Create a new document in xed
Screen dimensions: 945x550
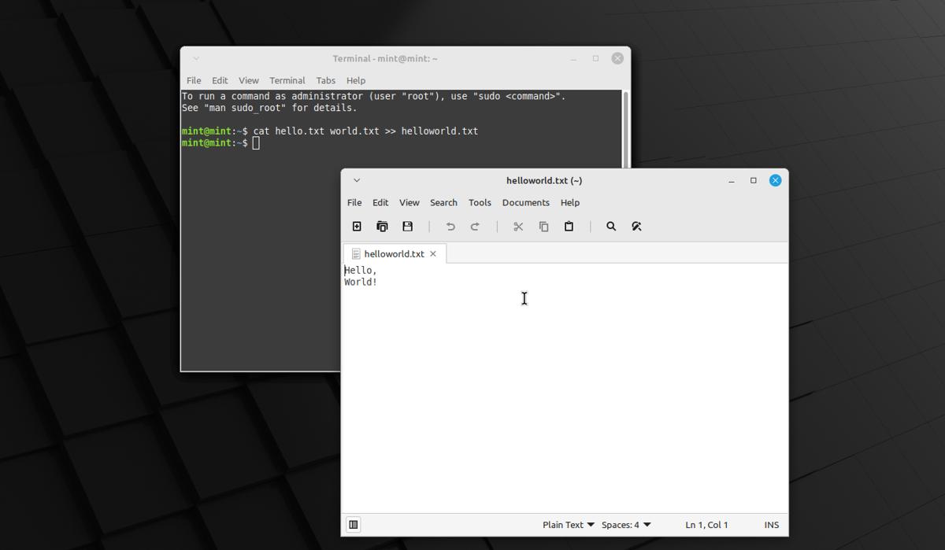[x=356, y=226]
